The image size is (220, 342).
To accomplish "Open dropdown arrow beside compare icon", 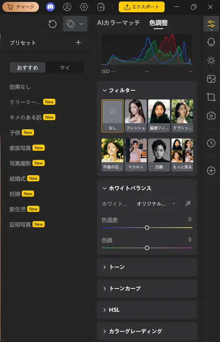I will point(81,24).
